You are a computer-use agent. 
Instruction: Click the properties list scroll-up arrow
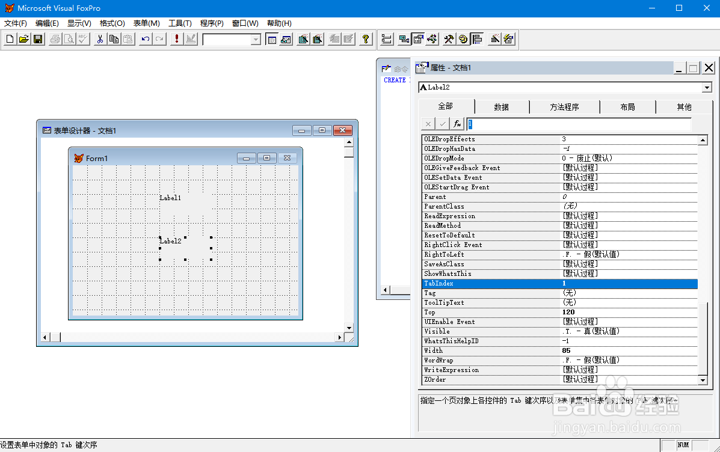[703, 140]
